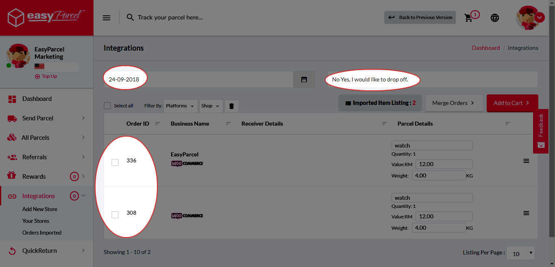Click Back to Previous Version
This screenshot has height=267, width=555.
(420, 17)
